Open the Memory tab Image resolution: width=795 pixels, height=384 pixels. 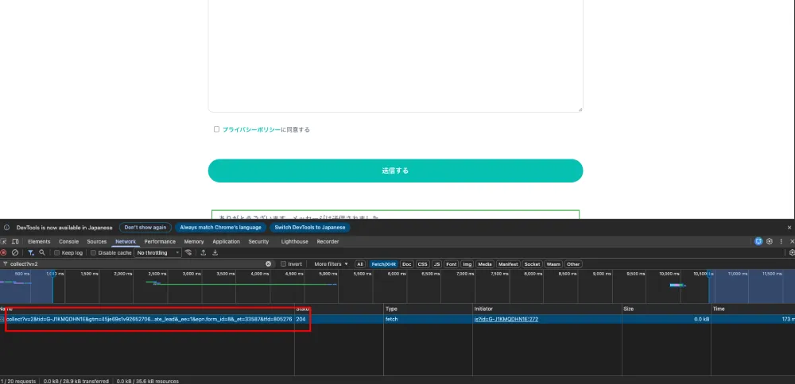point(194,242)
